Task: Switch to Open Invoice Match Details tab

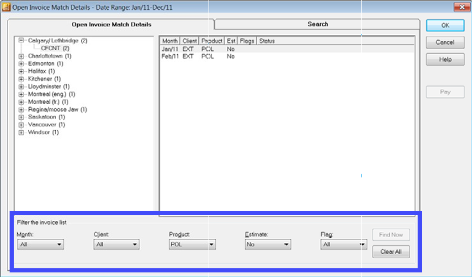Action: (x=111, y=24)
